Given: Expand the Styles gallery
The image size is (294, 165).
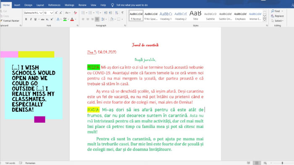Looking at the screenshot, I should coord(265,20).
